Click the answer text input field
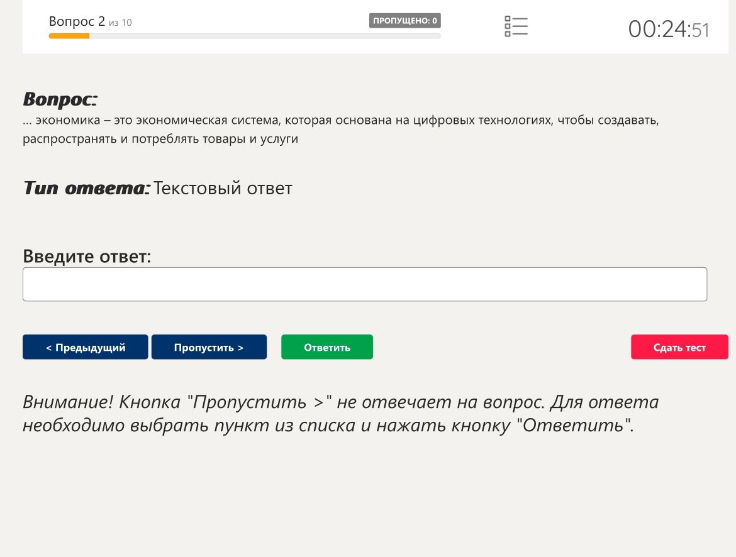Image resolution: width=736 pixels, height=557 pixels. tap(365, 284)
